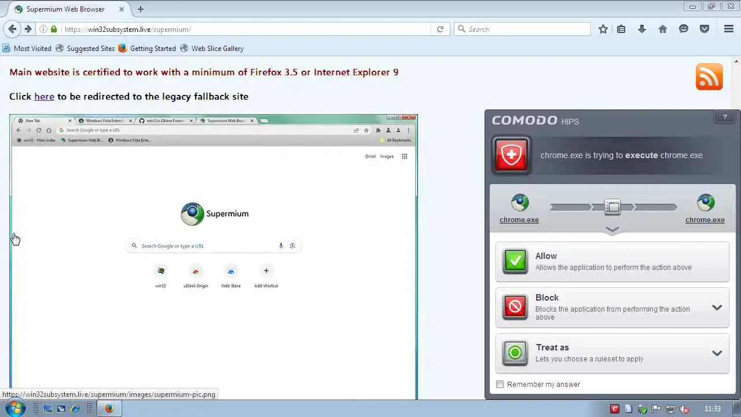Tick the Remember my answer checkbox

(500, 385)
